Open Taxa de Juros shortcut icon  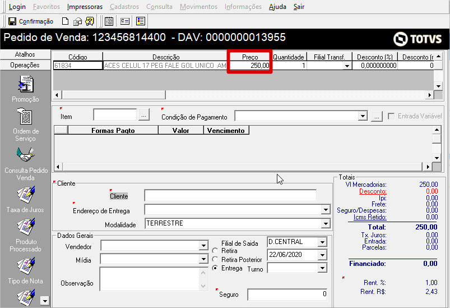tap(26, 194)
